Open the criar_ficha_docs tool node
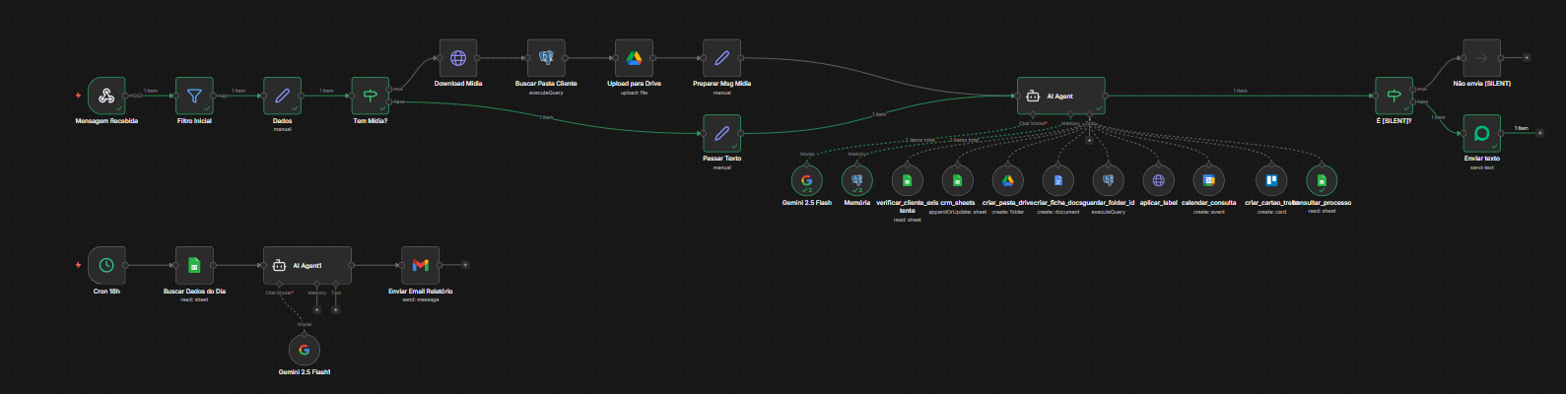 point(1058,180)
